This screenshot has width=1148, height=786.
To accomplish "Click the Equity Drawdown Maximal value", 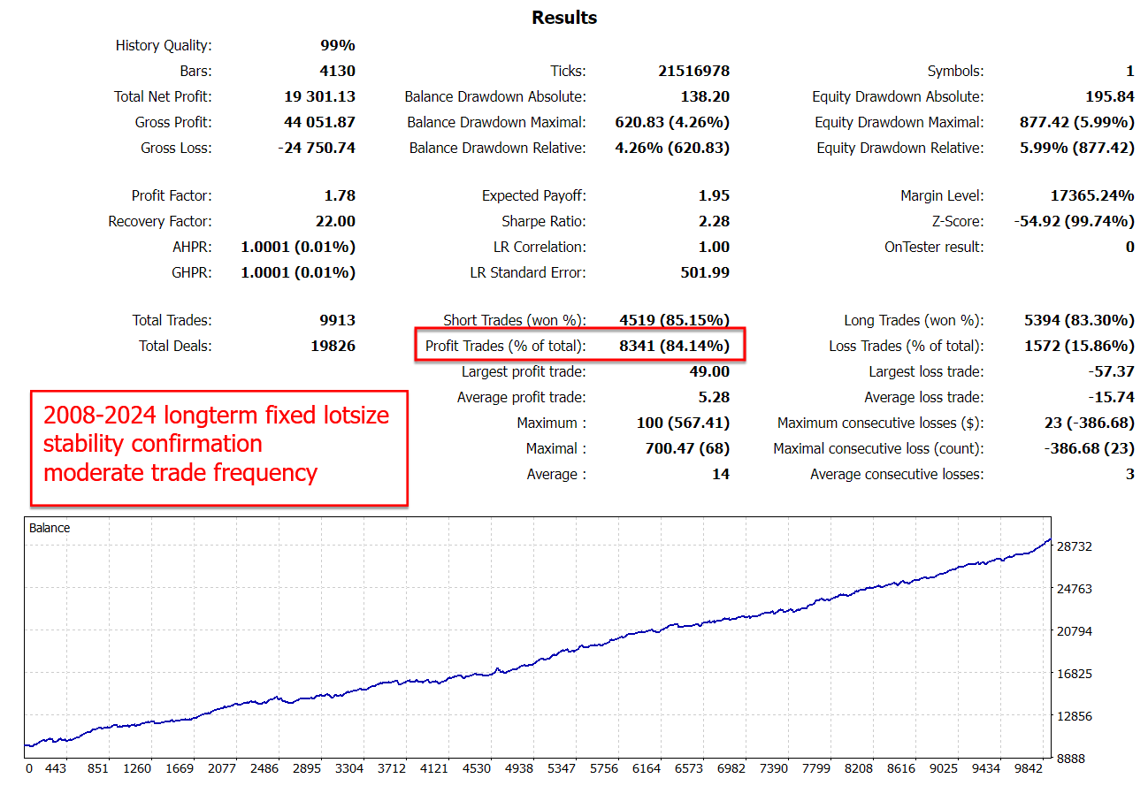I will coord(1076,123).
